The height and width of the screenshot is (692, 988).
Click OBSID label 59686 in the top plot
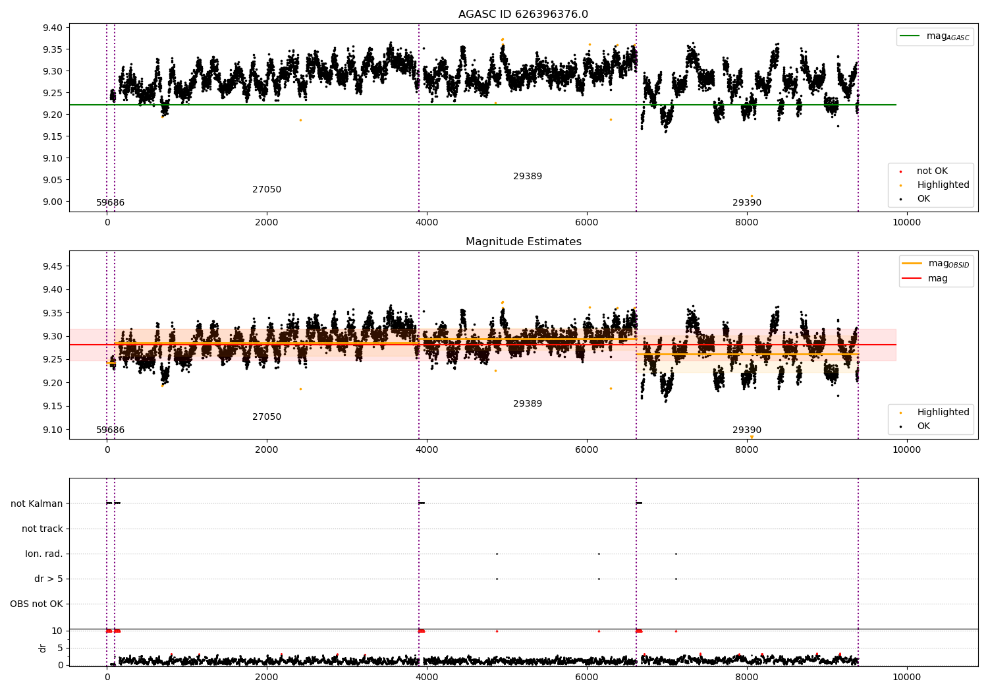[x=111, y=203]
